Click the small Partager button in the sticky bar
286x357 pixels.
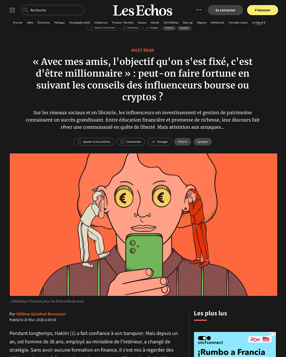coord(152,28)
